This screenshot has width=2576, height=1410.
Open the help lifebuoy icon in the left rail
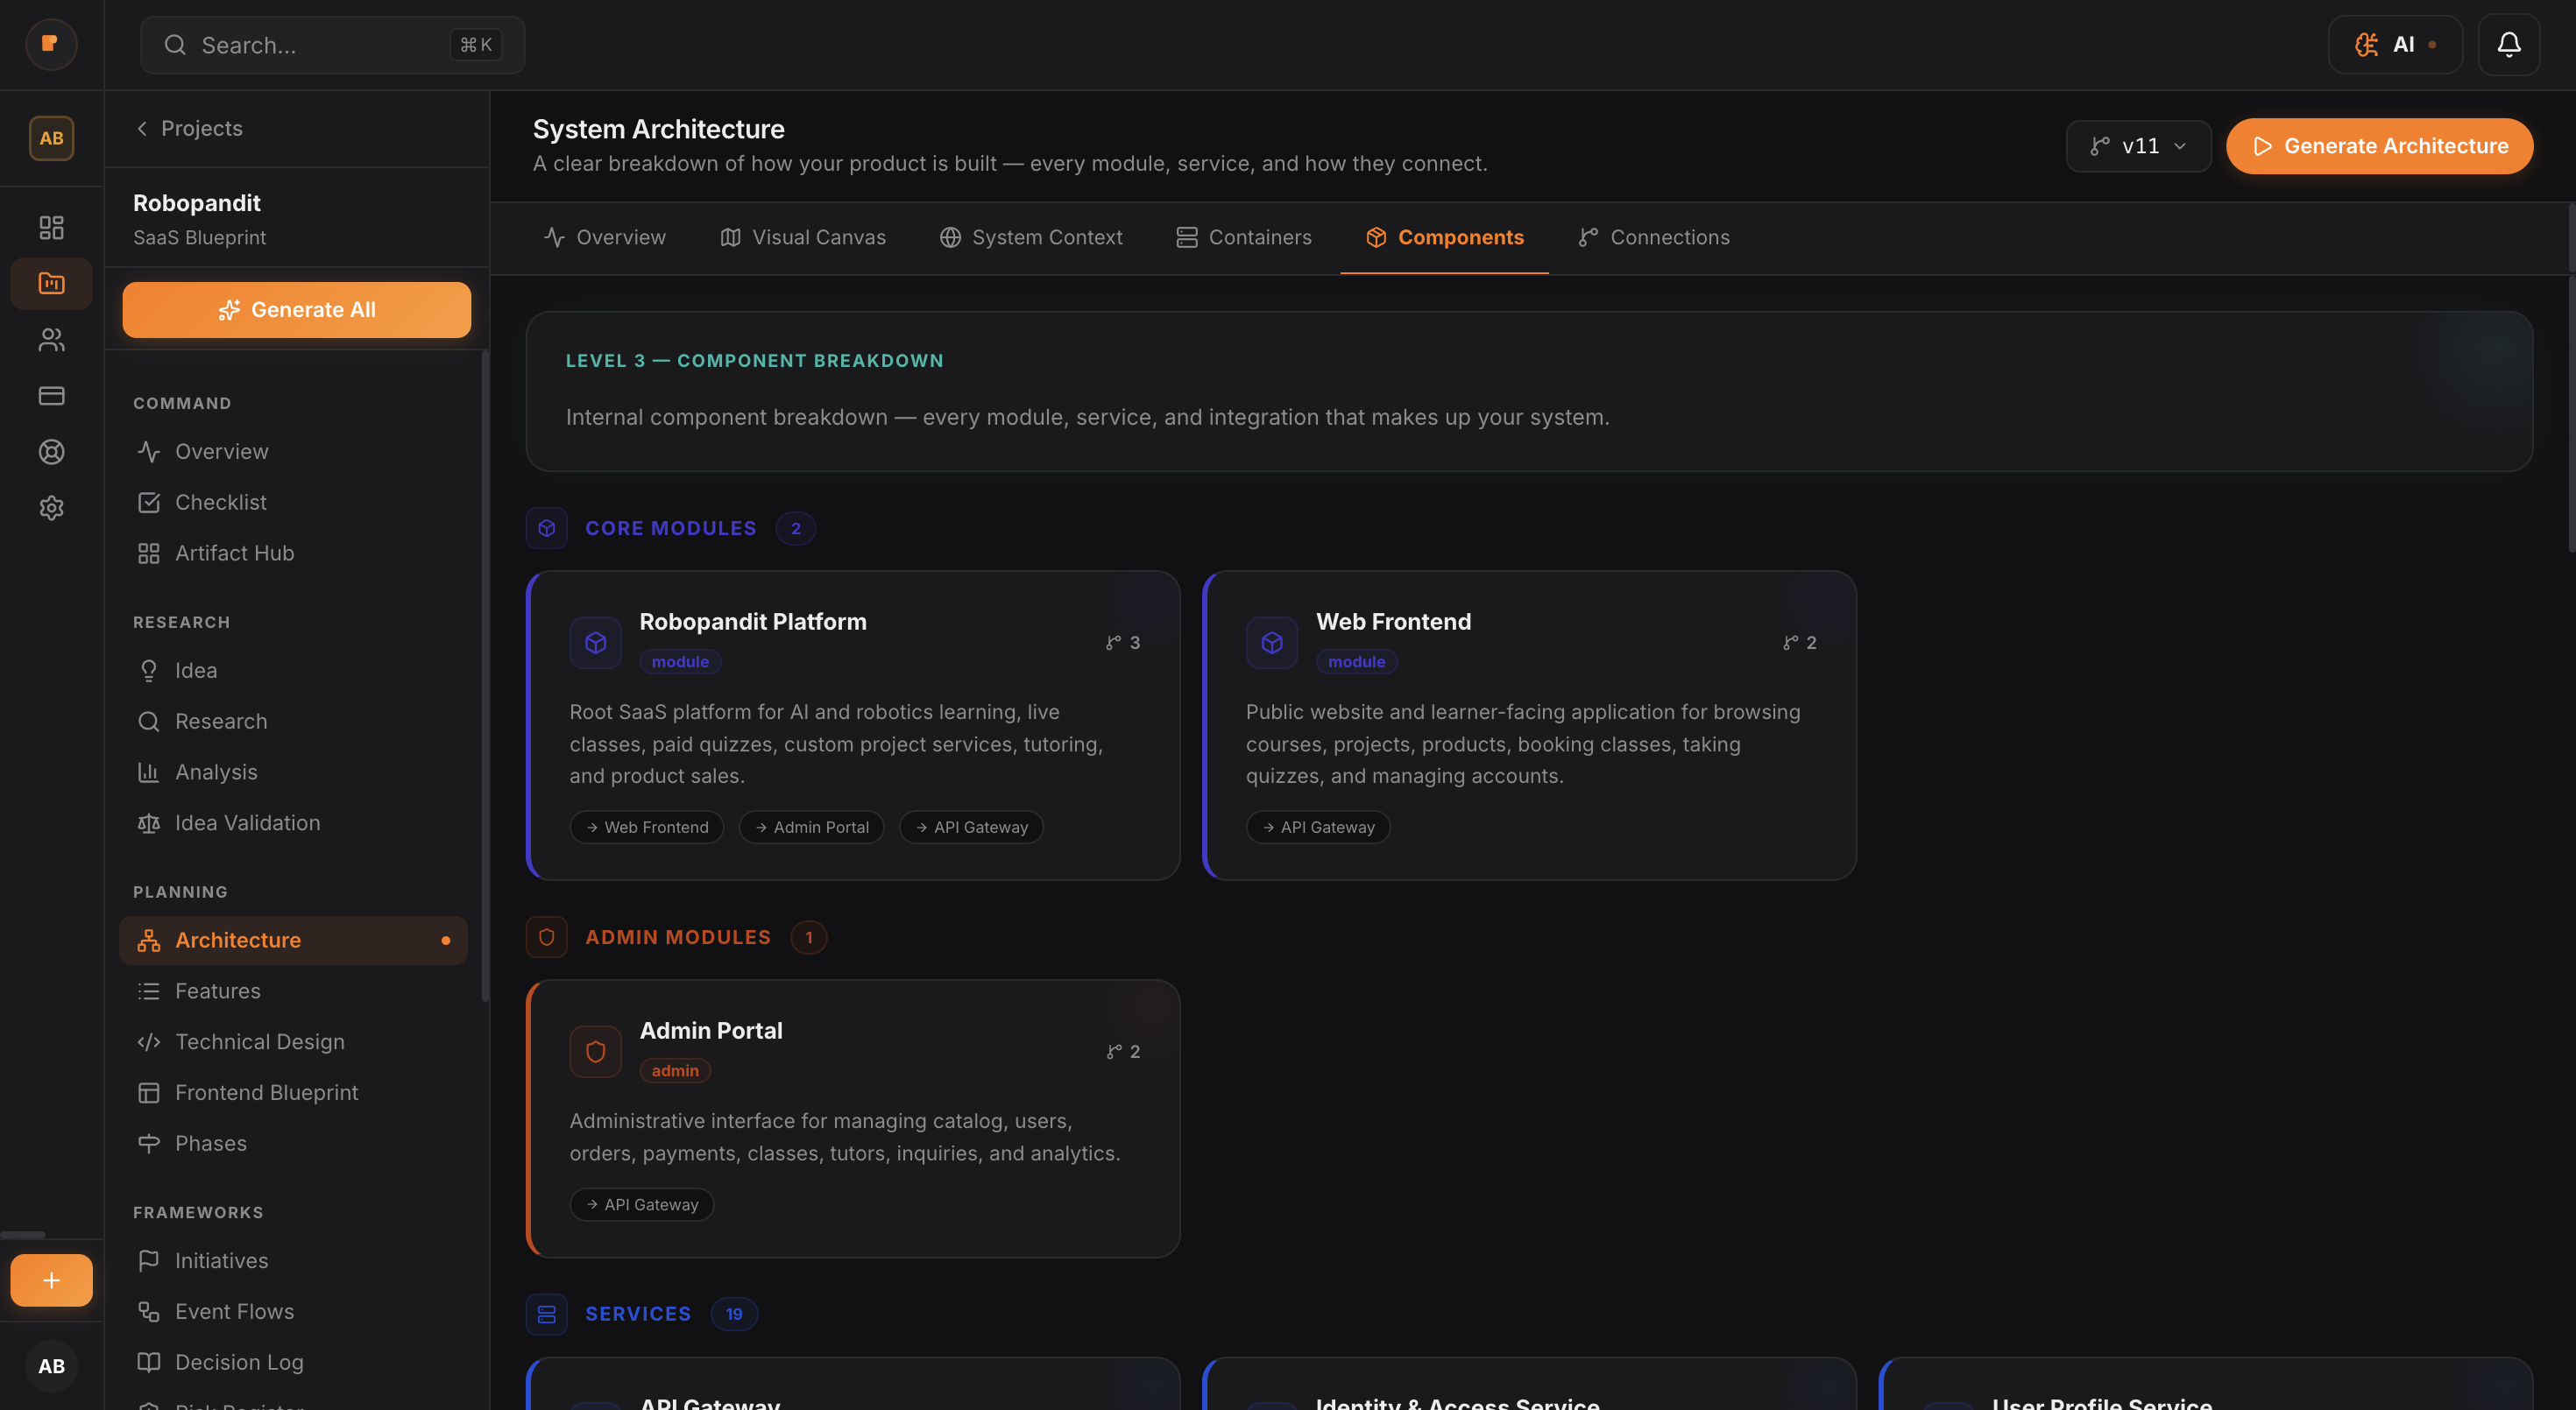coord(51,452)
